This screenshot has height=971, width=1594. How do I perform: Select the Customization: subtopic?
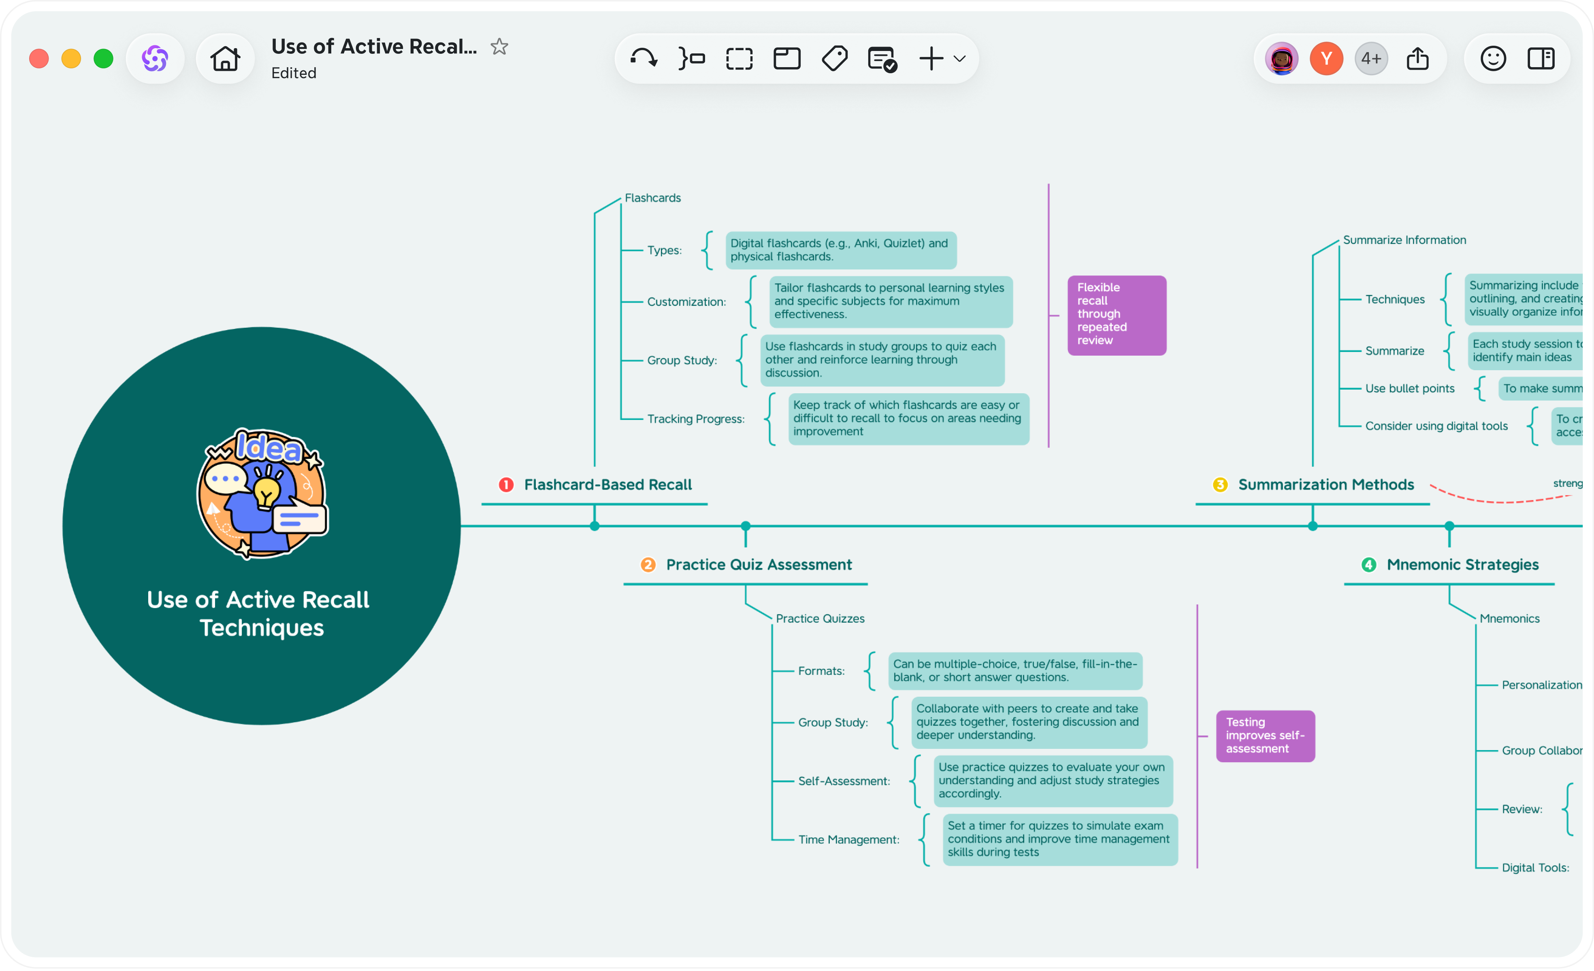686,302
